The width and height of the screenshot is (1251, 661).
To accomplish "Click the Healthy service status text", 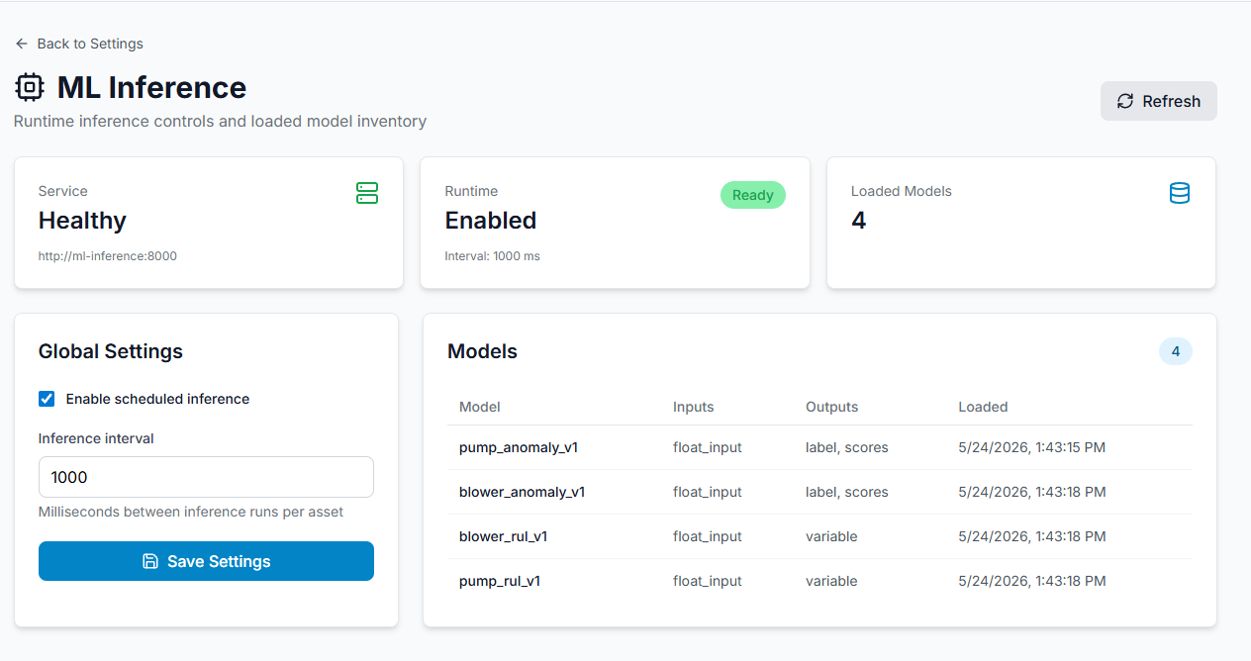I will 82,221.
